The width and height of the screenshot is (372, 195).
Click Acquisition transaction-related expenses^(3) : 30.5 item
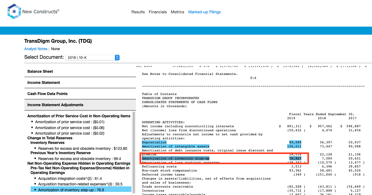(x=80, y=184)
